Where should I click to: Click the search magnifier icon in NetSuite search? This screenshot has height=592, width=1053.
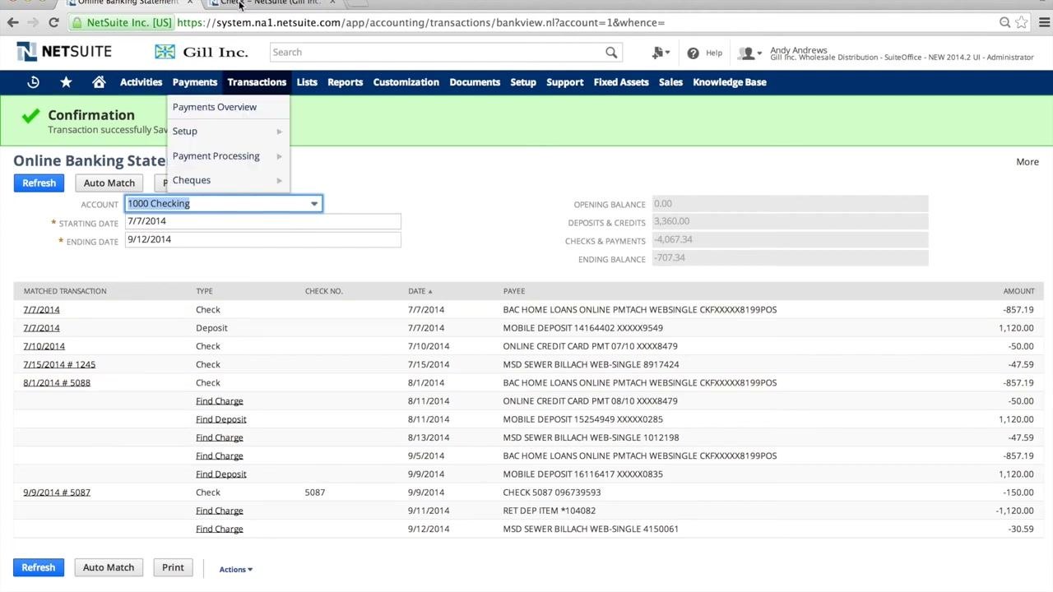[611, 53]
